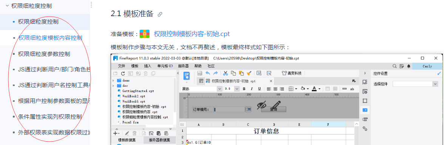Click the hyperlink chain icon in right sidebar
Screen dimensions: 444x145
pos(365,128)
